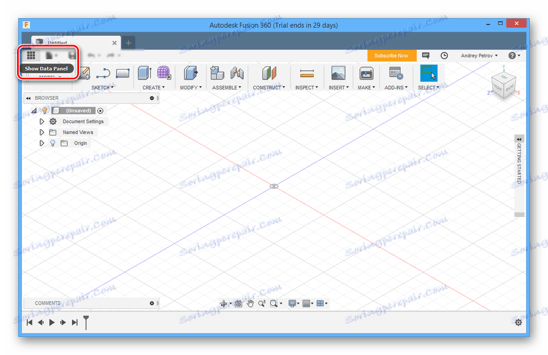The width and height of the screenshot is (548, 355).
Task: Select the Named Views tree item
Action: (78, 132)
